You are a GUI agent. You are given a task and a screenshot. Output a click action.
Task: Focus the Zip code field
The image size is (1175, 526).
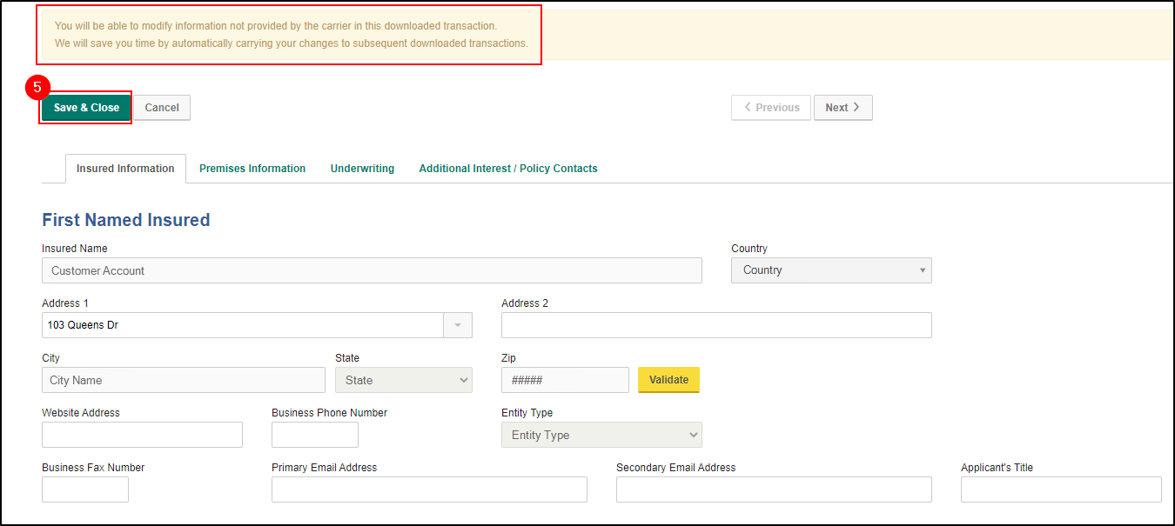click(565, 380)
